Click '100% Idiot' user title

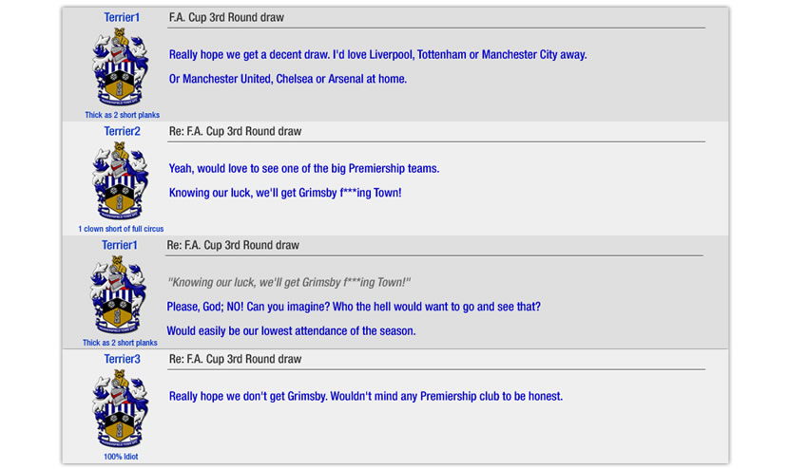click(121, 456)
